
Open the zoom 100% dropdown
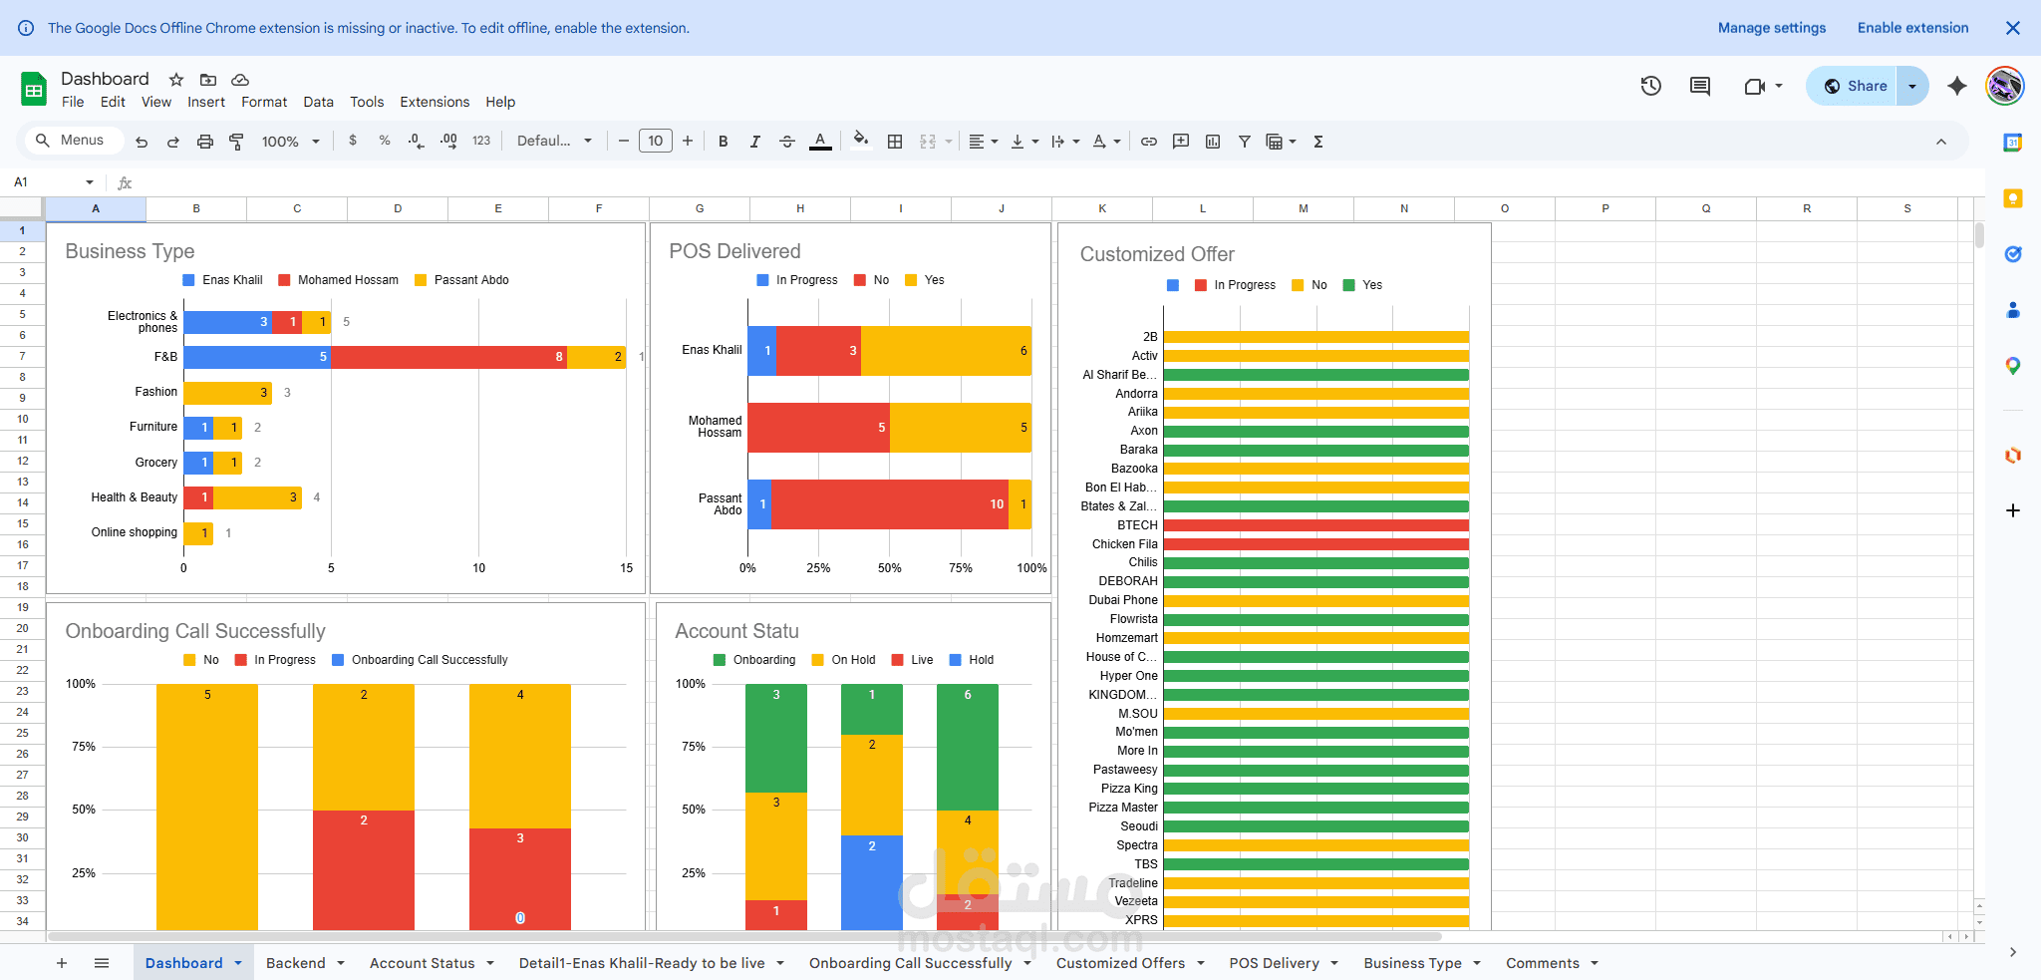click(x=290, y=142)
